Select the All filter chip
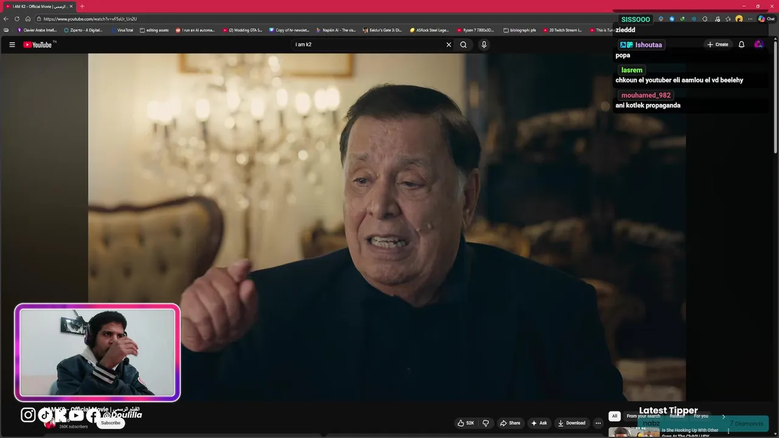Screen dimensions: 779x438 [x=615, y=416]
